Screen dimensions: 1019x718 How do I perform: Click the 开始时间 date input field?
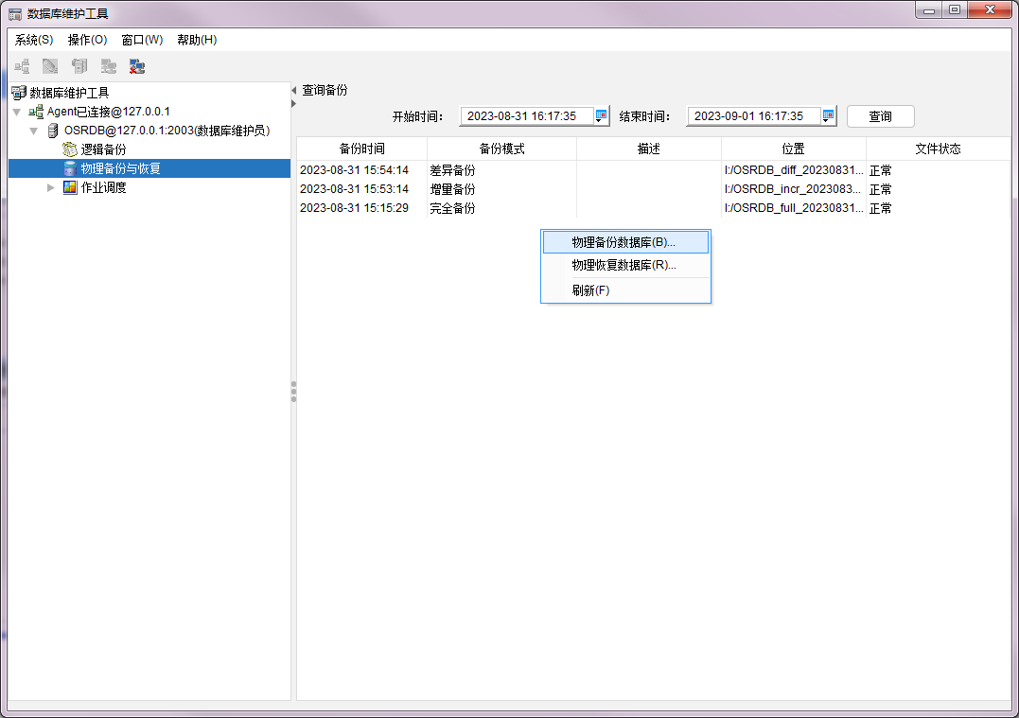[526, 116]
